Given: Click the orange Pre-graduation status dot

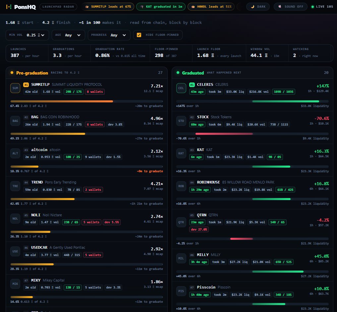Looking at the screenshot, I should point(12,73).
